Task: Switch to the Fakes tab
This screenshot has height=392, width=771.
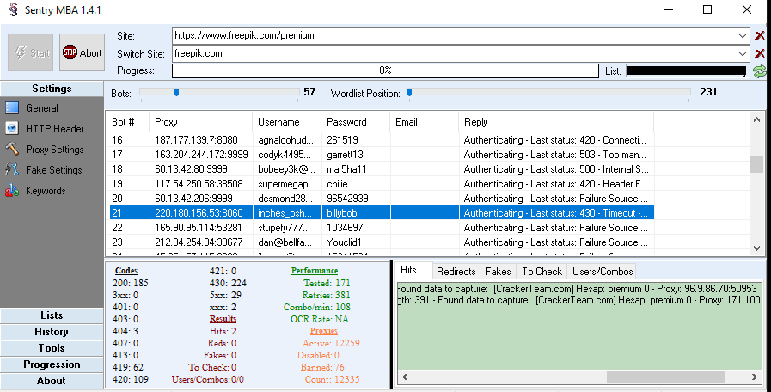Action: (x=499, y=272)
